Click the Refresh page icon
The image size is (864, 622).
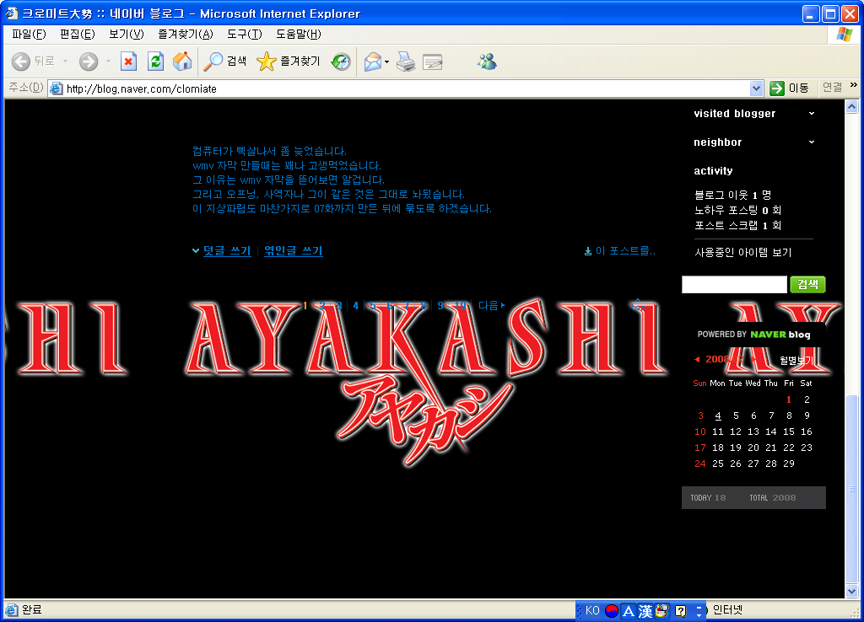tap(156, 61)
